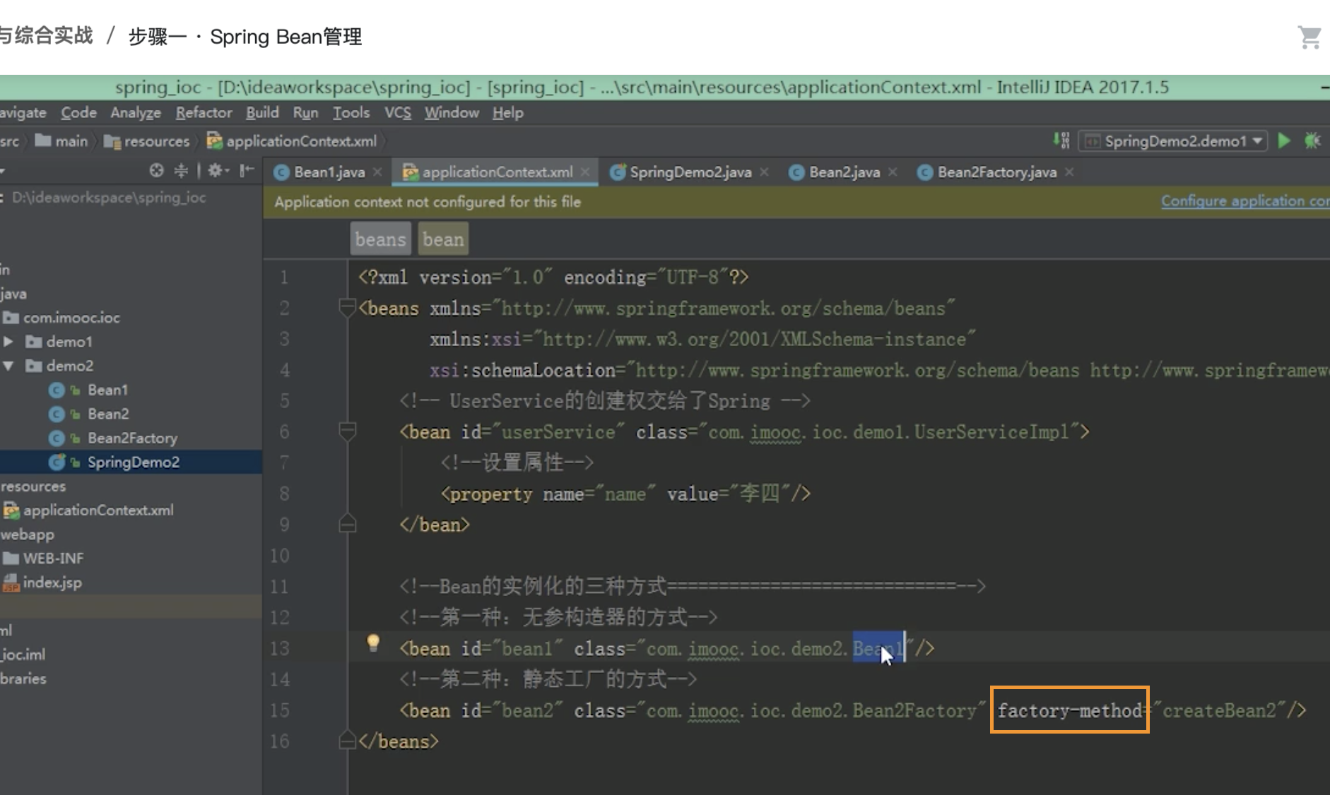Close the Bean2Factory.java tab

coord(1069,172)
